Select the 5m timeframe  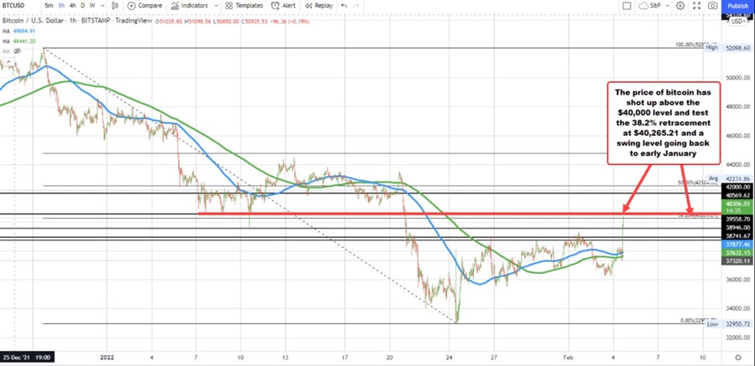coord(49,5)
